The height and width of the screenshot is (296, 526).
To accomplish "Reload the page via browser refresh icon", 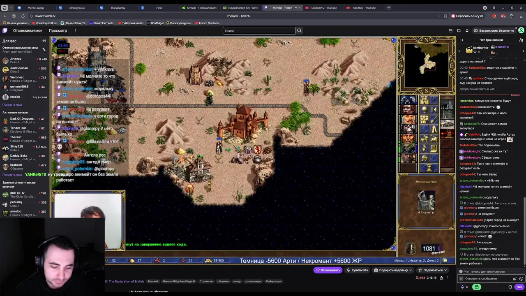I will [x=23, y=16].
